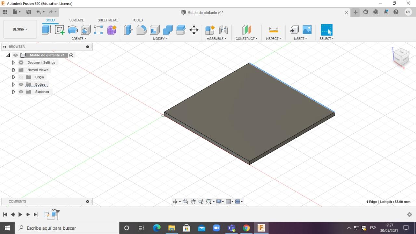
Task: Click the Insert Derive icon
Action: click(x=294, y=30)
